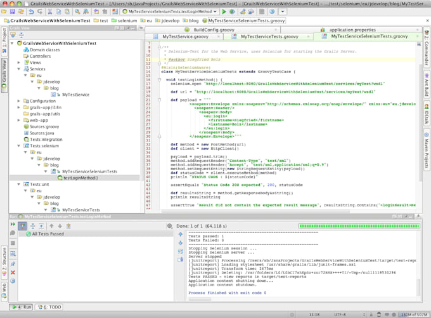Collapse the Tests:selenium tree node
The image size is (431, 318).
click(x=19, y=146)
